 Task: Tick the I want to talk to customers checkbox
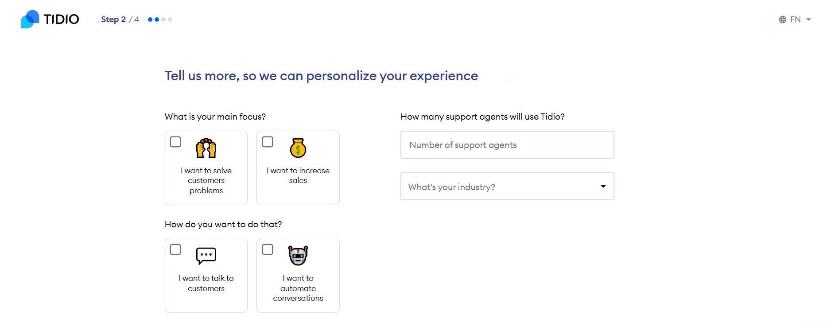(x=175, y=249)
